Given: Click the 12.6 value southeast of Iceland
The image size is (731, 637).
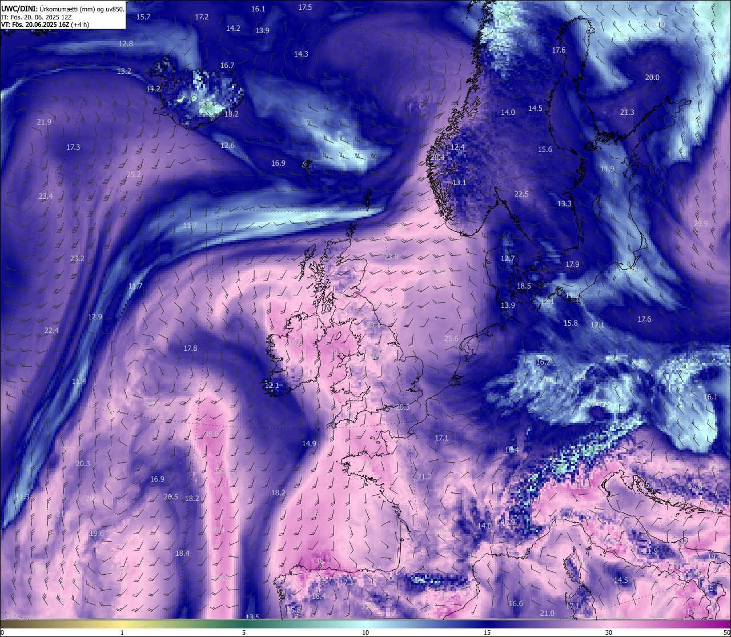Looking at the screenshot, I should click(227, 146).
